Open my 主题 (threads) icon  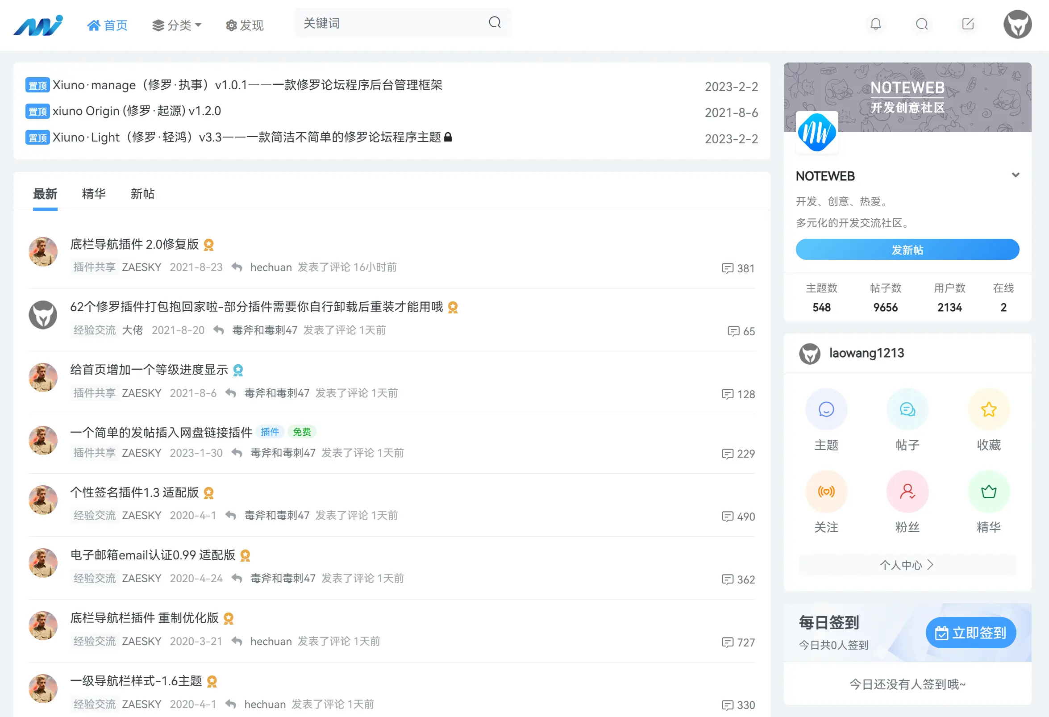(x=825, y=409)
